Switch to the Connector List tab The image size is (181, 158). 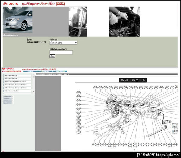tap(60, 72)
